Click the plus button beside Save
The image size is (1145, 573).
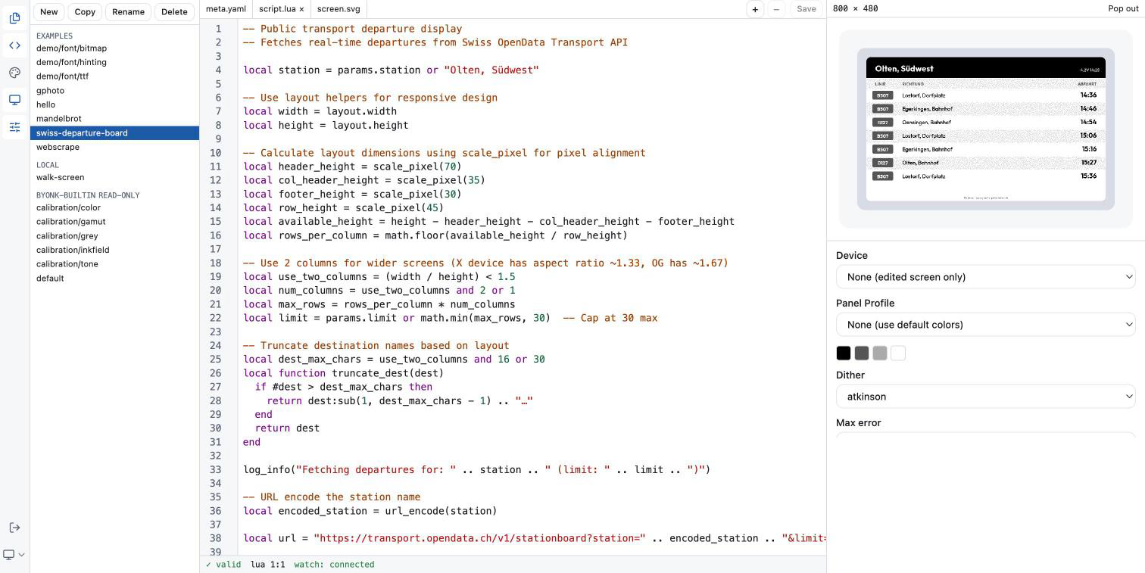(x=755, y=9)
